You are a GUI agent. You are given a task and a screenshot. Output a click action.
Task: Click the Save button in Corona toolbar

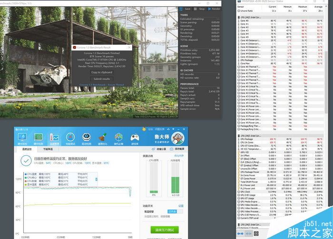tap(186, 9)
